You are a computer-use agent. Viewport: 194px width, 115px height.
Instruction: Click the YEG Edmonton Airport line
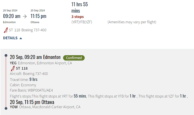click(41, 63)
